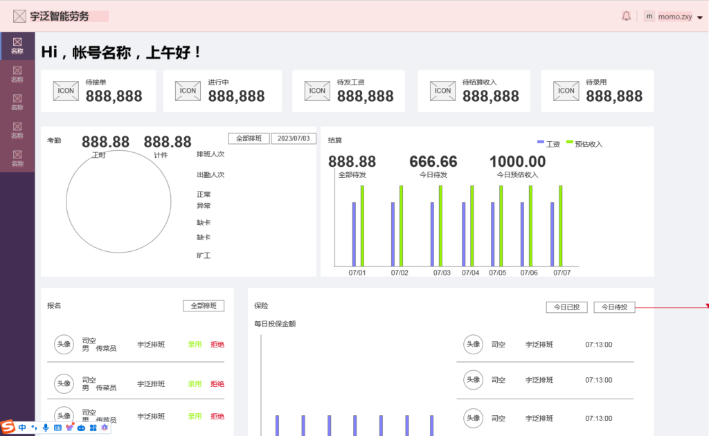Image resolution: width=709 pixels, height=436 pixels.
Task: Click the 待录用 stat card value
Action: pyautogui.click(x=614, y=96)
